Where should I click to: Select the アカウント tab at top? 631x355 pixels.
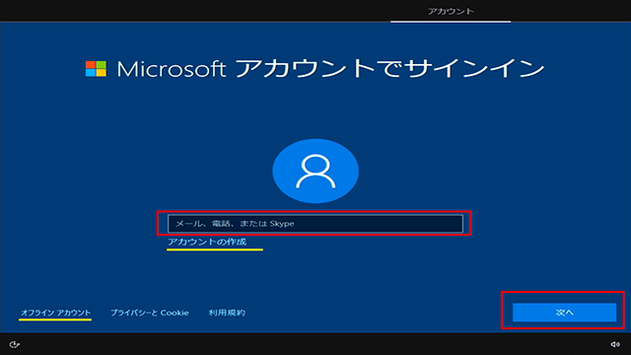[451, 11]
